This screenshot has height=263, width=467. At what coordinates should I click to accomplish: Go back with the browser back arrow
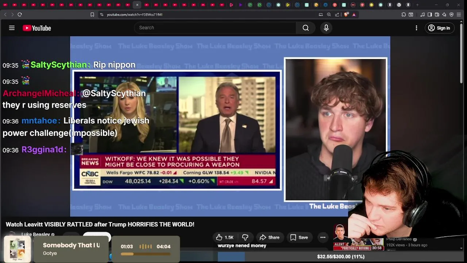click(x=5, y=15)
